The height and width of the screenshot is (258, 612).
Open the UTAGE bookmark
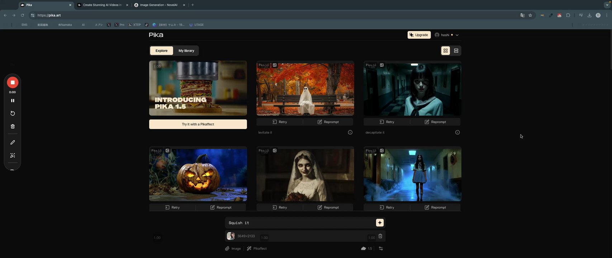pyautogui.click(x=196, y=25)
